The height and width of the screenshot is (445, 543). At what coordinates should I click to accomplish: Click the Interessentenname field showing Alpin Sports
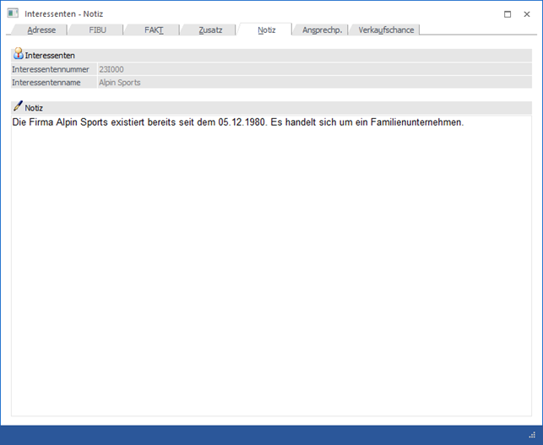coord(312,83)
